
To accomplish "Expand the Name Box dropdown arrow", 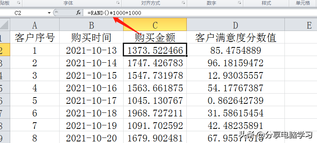I will (x=49, y=13).
